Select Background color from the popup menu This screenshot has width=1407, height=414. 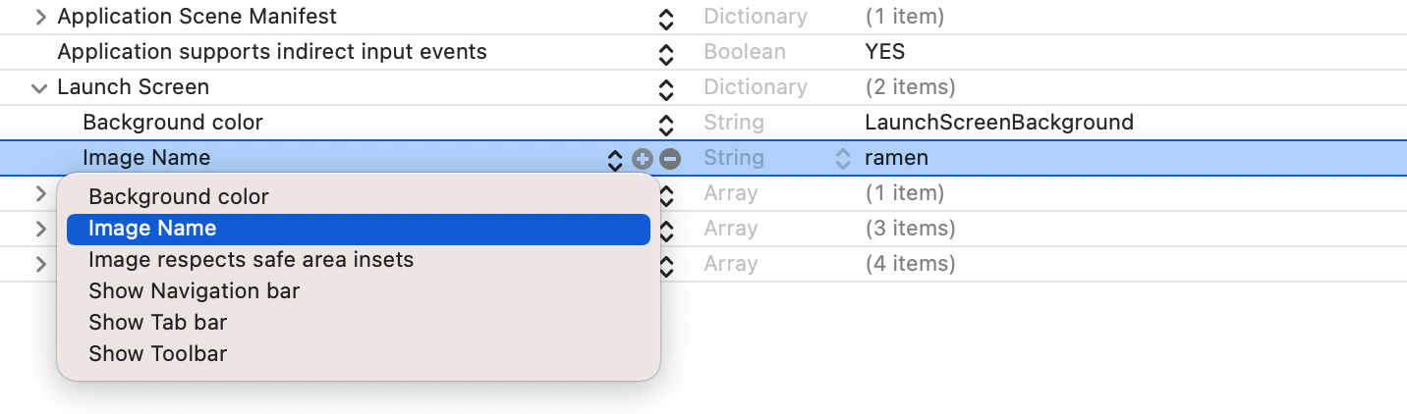179,197
